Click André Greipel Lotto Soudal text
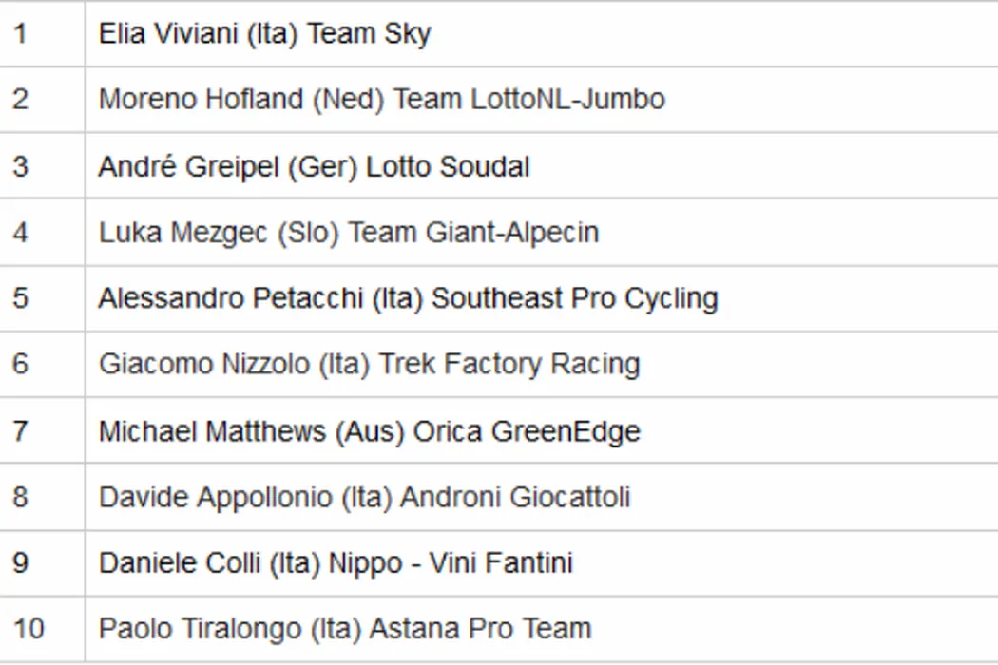The width and height of the screenshot is (998, 665). click(314, 167)
